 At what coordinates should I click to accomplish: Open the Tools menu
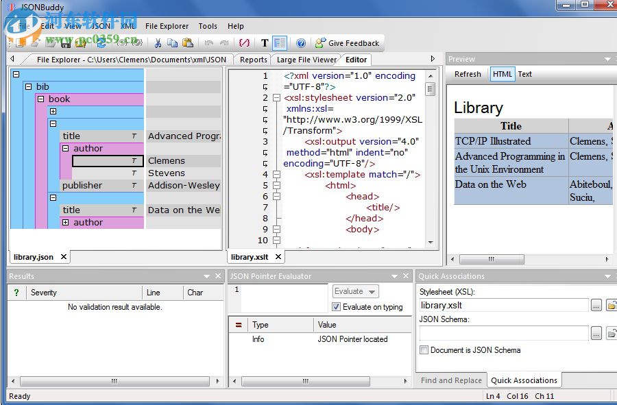(x=208, y=26)
